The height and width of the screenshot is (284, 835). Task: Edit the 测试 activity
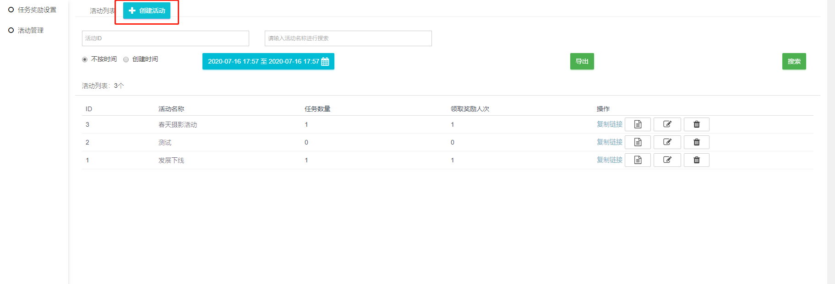tap(667, 142)
